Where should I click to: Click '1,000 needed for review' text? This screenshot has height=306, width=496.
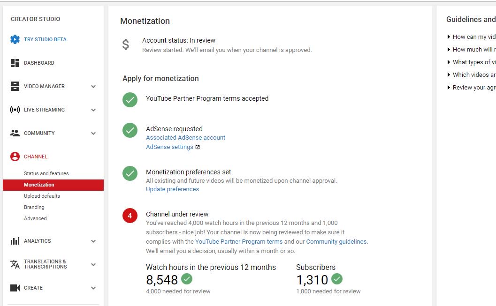point(328,291)
